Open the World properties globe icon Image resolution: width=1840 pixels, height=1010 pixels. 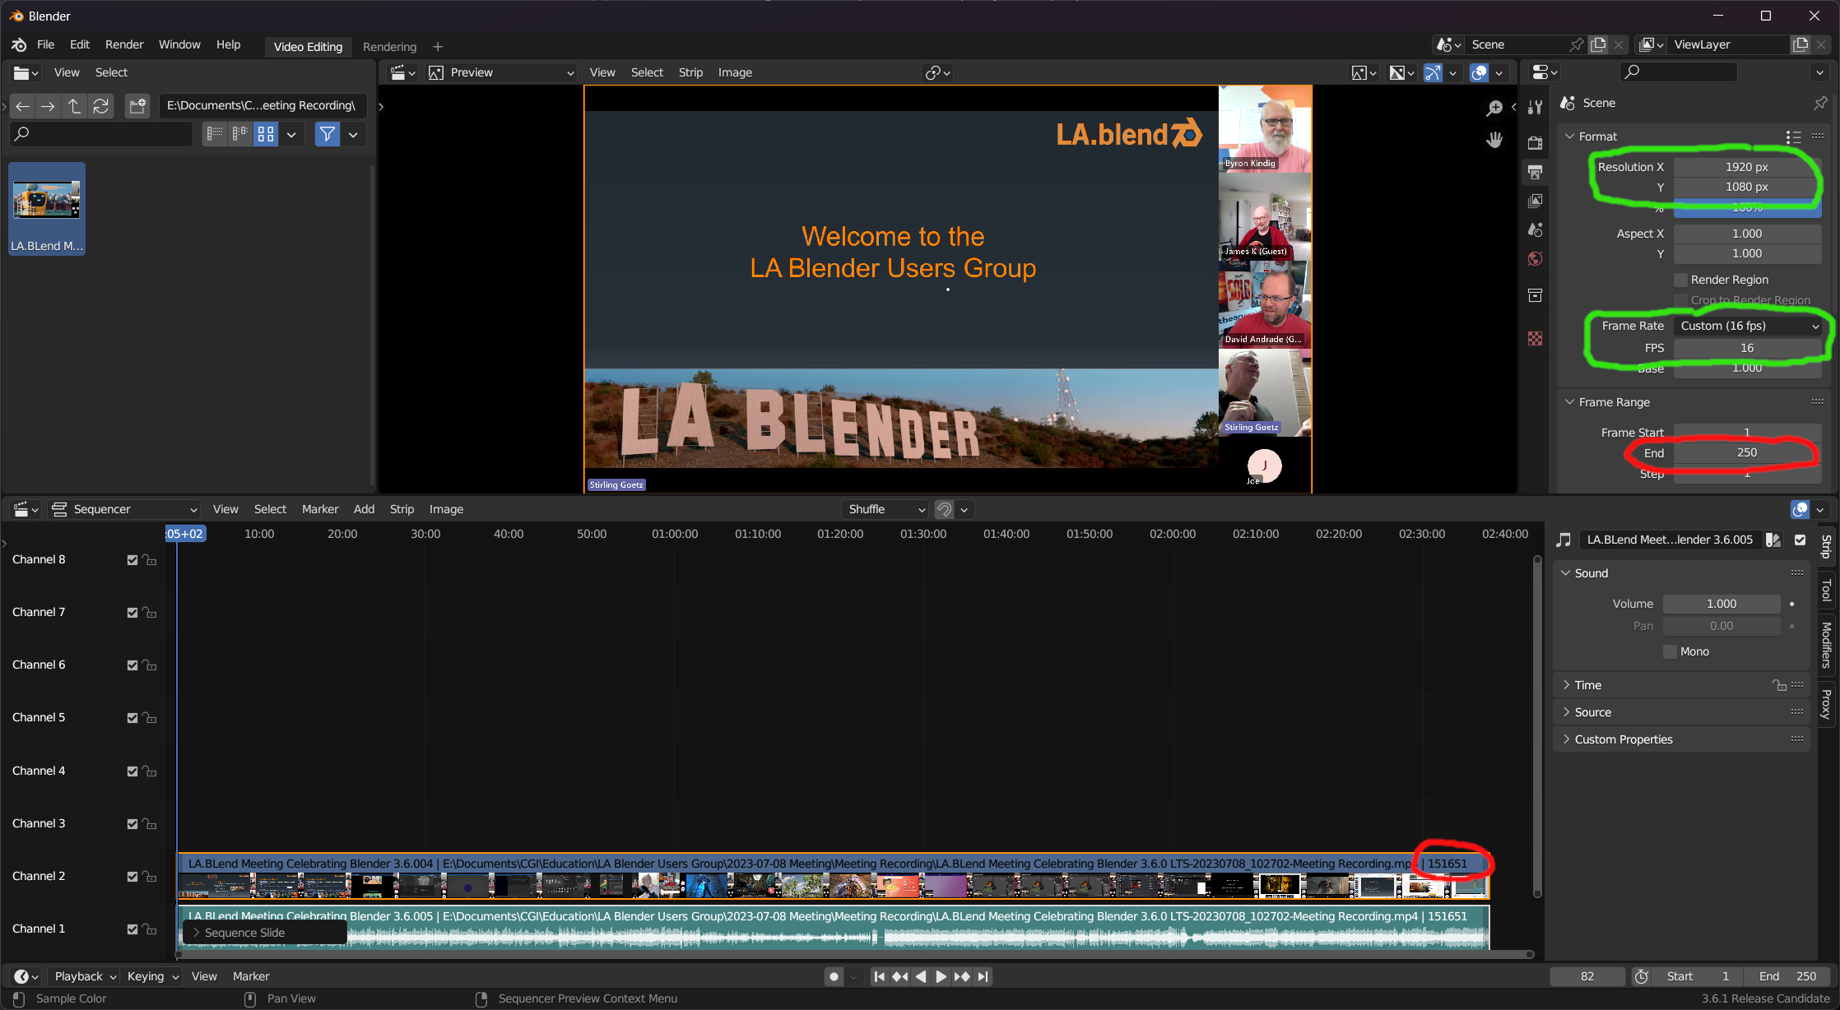point(1535,259)
